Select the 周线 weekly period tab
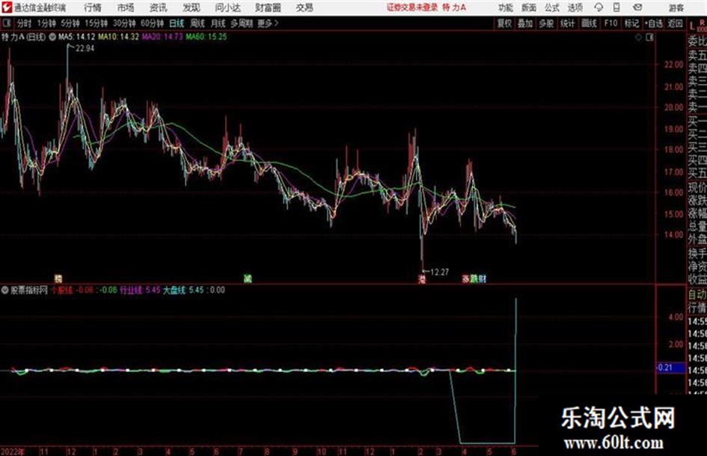Viewport: 707px width, 456px height. pyautogui.click(x=198, y=23)
